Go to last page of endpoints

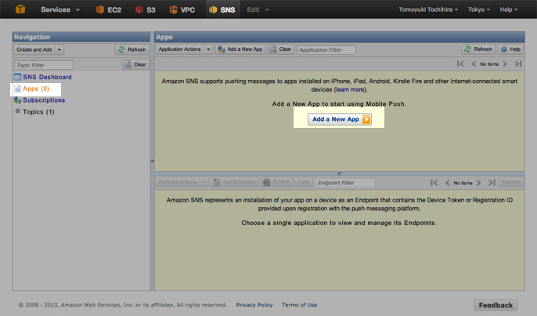click(x=492, y=183)
